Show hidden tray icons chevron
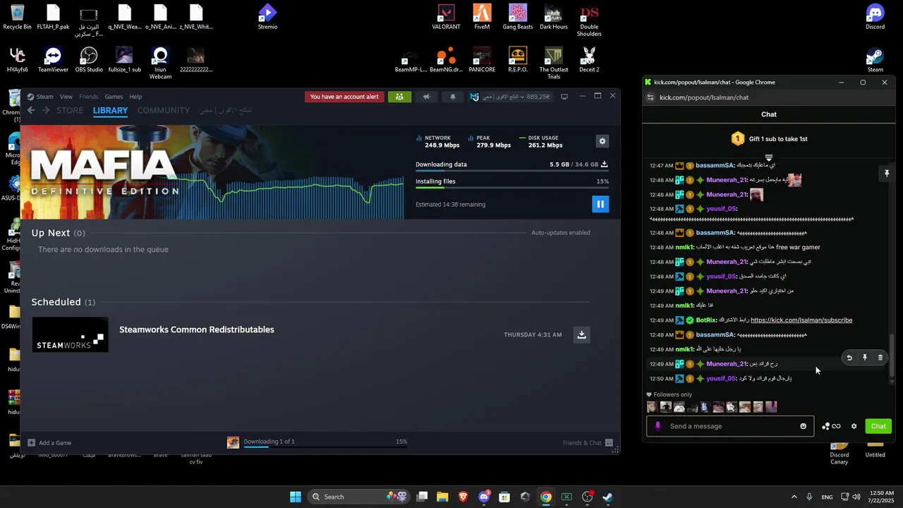This screenshot has width=903, height=508. pyautogui.click(x=794, y=497)
